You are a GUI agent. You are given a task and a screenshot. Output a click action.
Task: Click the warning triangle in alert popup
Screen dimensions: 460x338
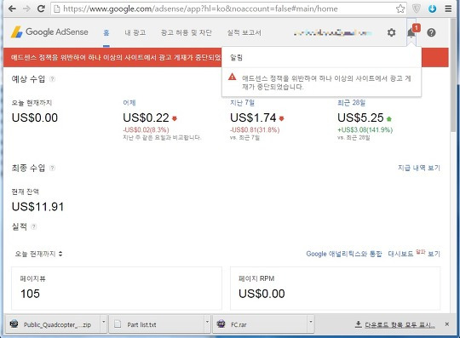tap(232, 77)
